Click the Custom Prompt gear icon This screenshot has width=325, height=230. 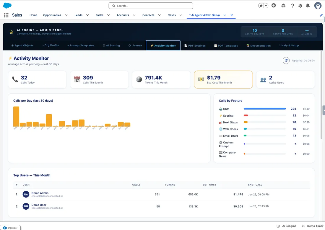pos(220,143)
